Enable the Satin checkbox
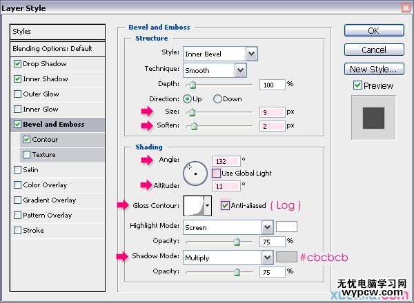The height and width of the screenshot is (303, 414). [17, 169]
